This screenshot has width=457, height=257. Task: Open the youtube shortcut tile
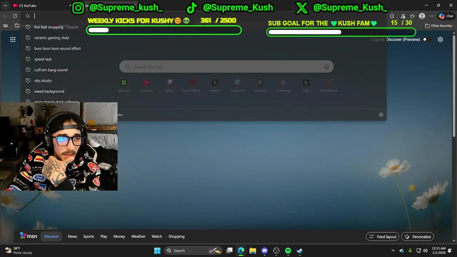[x=147, y=85]
